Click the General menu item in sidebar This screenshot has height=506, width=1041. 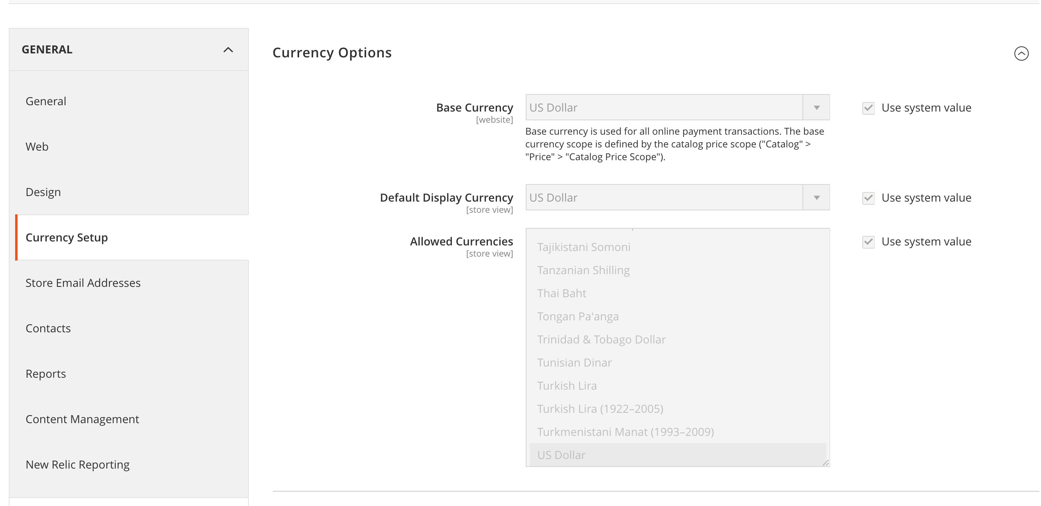coord(46,100)
